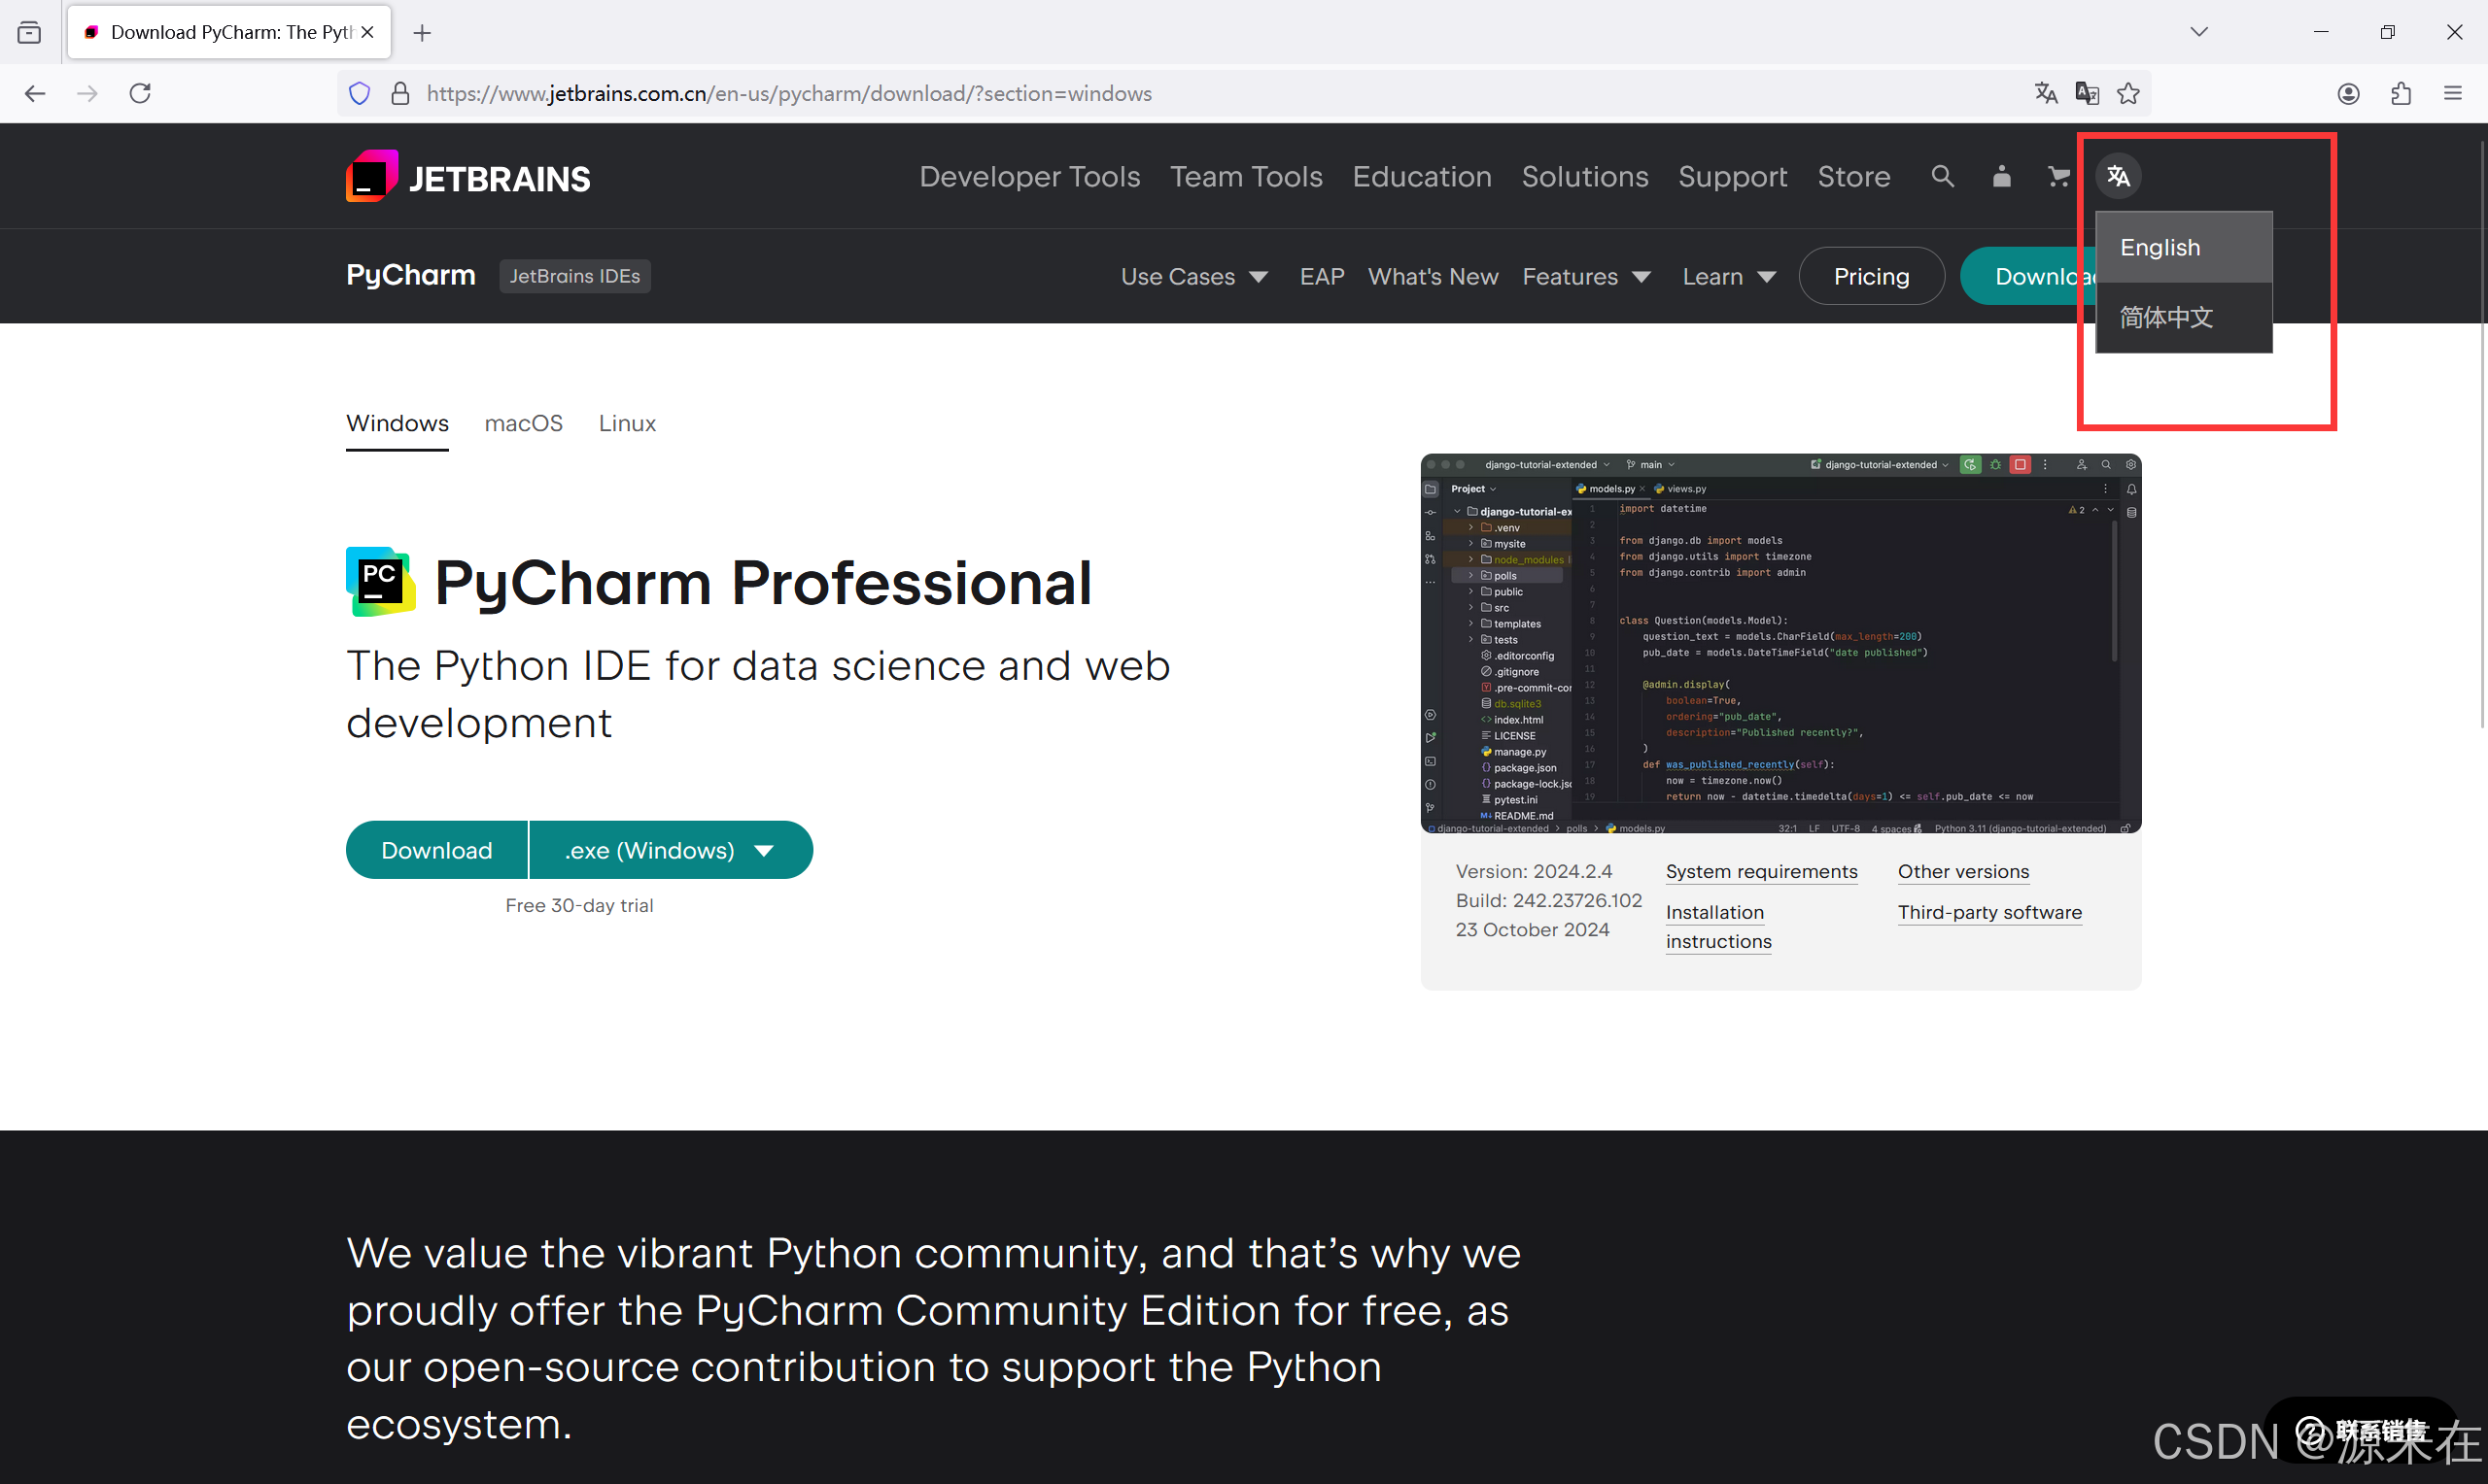Viewport: 2488px width, 1484px height.
Task: Bookmark this page using the star icon
Action: [x=2127, y=93]
